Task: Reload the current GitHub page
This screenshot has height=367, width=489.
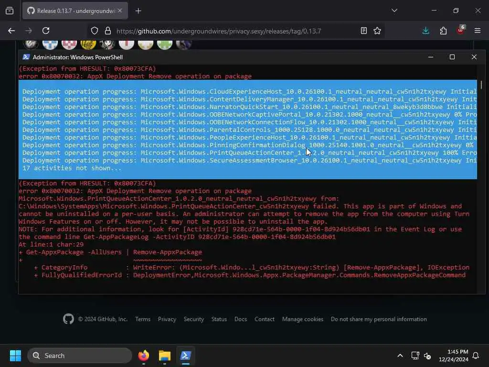Action: [x=46, y=31]
